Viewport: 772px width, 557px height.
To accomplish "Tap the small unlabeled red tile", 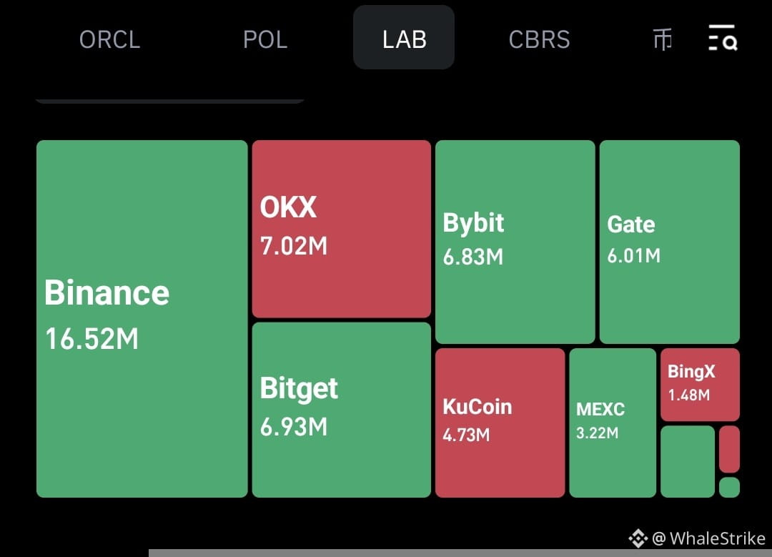I will 729,449.
